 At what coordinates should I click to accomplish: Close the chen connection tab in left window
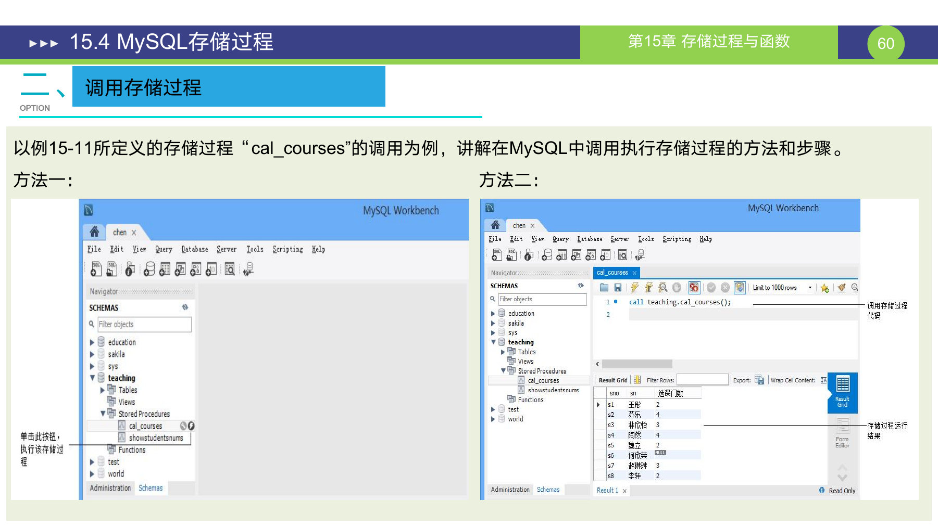tap(134, 233)
